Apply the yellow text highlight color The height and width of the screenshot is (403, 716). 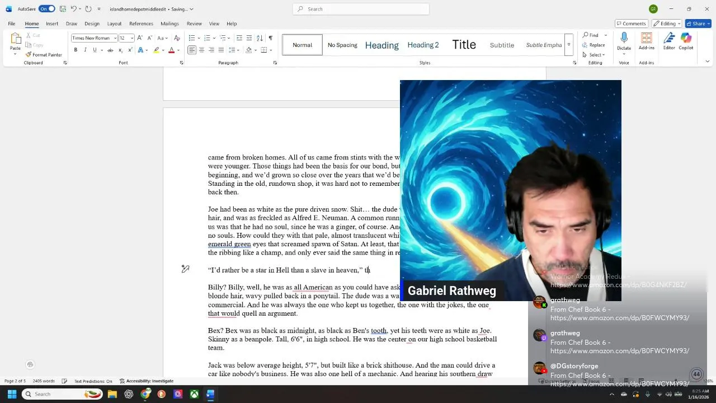[x=157, y=50]
